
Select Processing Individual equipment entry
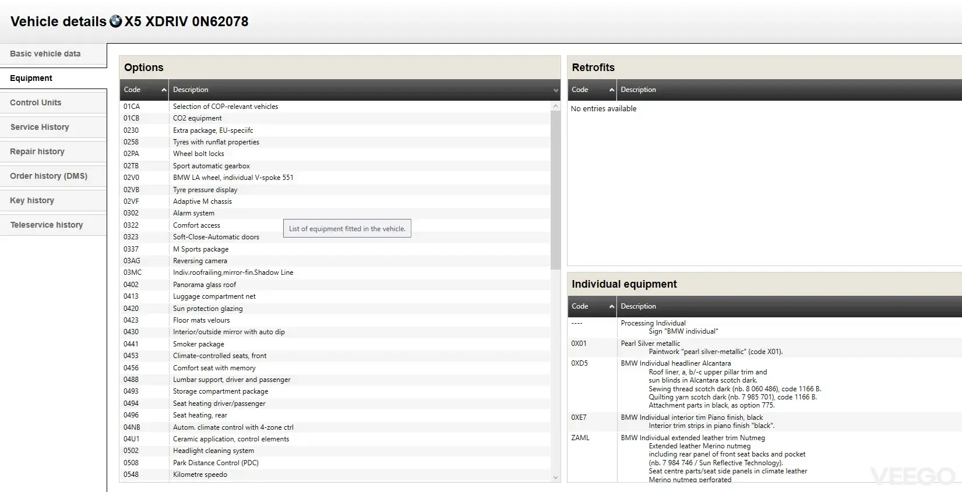764,327
